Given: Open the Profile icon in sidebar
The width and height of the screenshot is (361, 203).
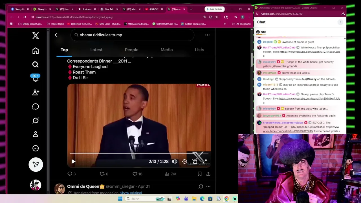Looking at the screenshot, I should (x=35, y=134).
